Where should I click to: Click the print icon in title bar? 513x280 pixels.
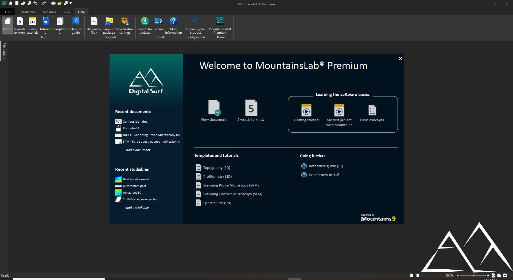53,3
